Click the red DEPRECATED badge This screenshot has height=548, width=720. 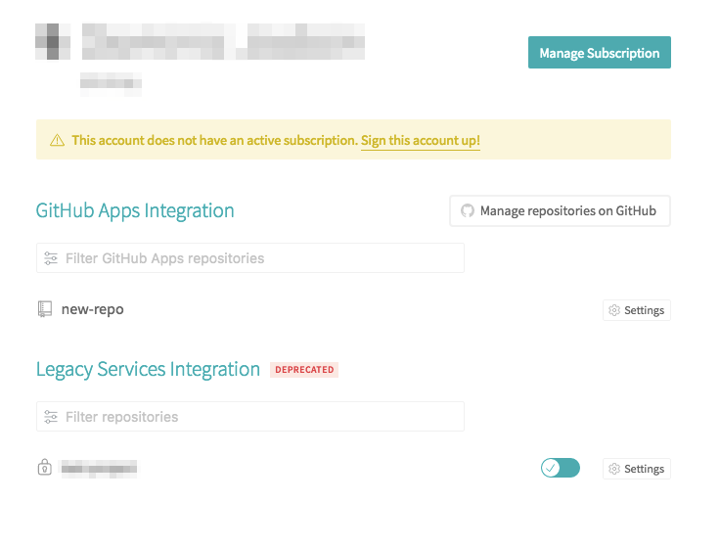click(x=304, y=370)
